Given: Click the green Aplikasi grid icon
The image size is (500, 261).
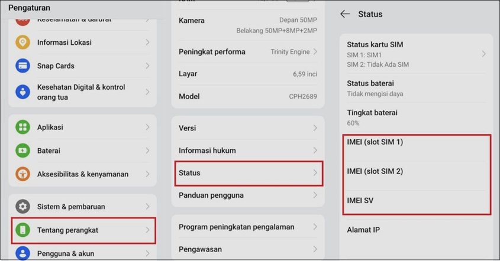Looking at the screenshot, I should tap(22, 127).
